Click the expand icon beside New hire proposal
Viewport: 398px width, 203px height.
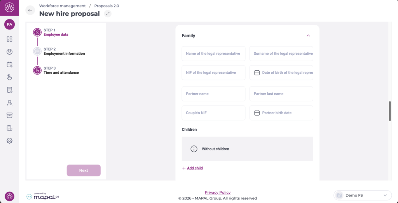point(108,14)
